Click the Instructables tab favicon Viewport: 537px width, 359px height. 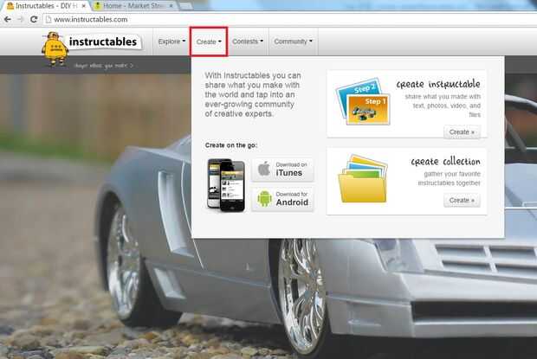click(10, 6)
